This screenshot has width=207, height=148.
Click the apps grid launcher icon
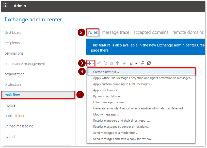(5, 5)
